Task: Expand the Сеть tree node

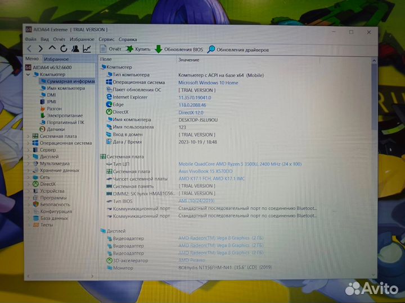Action: click(29, 177)
